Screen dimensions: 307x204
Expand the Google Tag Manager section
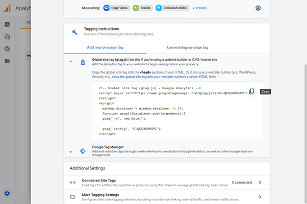71,151
